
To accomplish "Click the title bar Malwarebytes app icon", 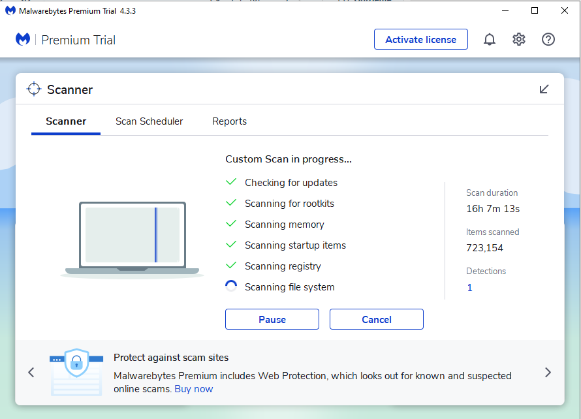I will coord(10,10).
